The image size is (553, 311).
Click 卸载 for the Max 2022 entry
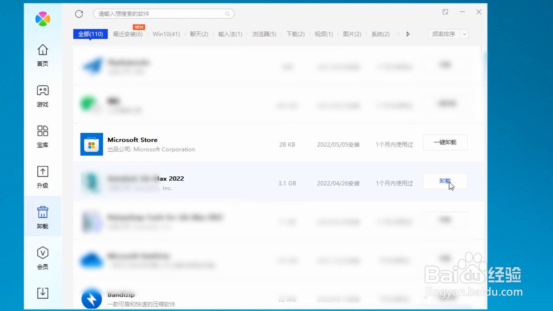click(x=445, y=181)
